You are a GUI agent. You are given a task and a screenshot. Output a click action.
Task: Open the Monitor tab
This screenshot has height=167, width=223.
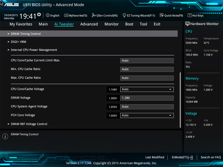tap(111, 24)
